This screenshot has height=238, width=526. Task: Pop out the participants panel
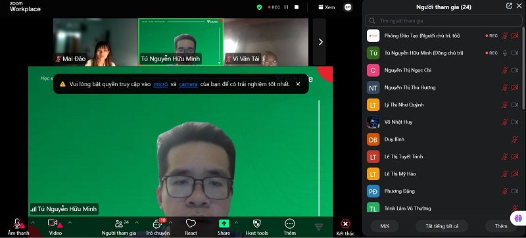(509, 6)
